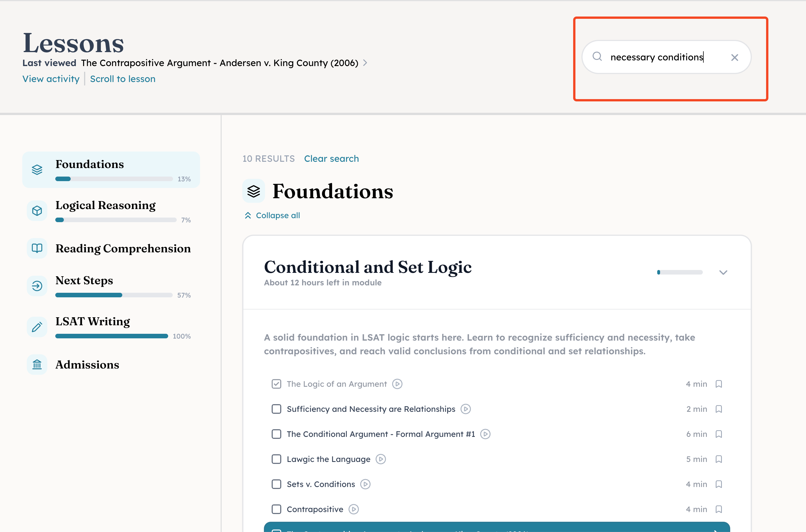Open the Logical Reasoning section
Image resolution: width=806 pixels, height=532 pixels.
pos(105,205)
